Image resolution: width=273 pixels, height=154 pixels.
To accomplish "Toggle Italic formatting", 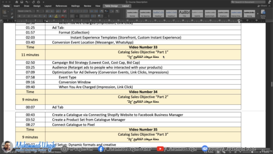I will point(24,16).
